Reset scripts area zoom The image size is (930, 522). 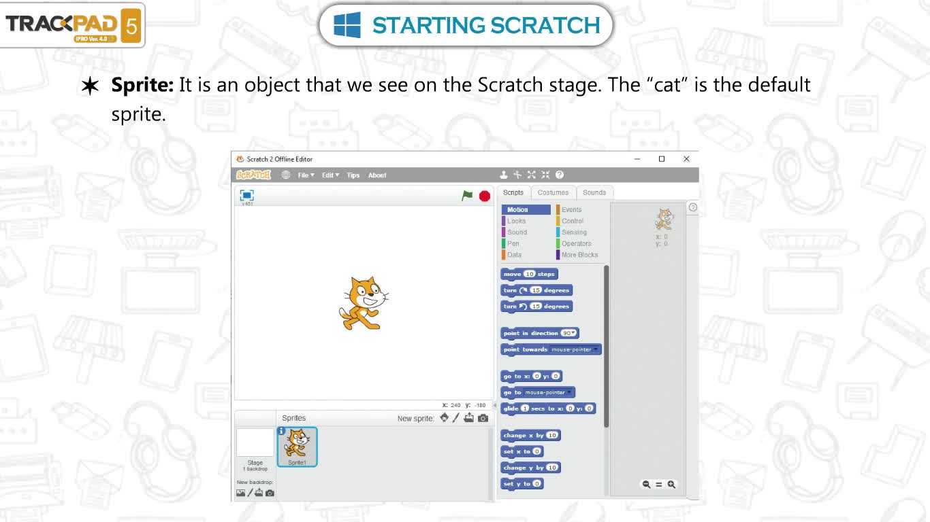tap(658, 485)
